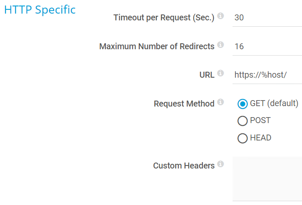Focus the Timeout per Request field showing 30

(267, 18)
